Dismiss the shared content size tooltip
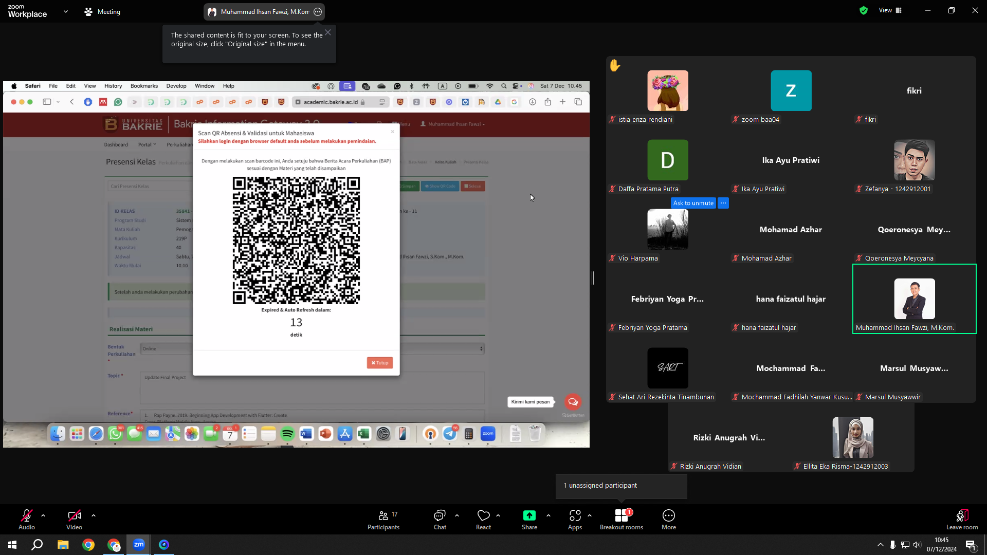Screen dimensions: 987x555 coord(328,32)
